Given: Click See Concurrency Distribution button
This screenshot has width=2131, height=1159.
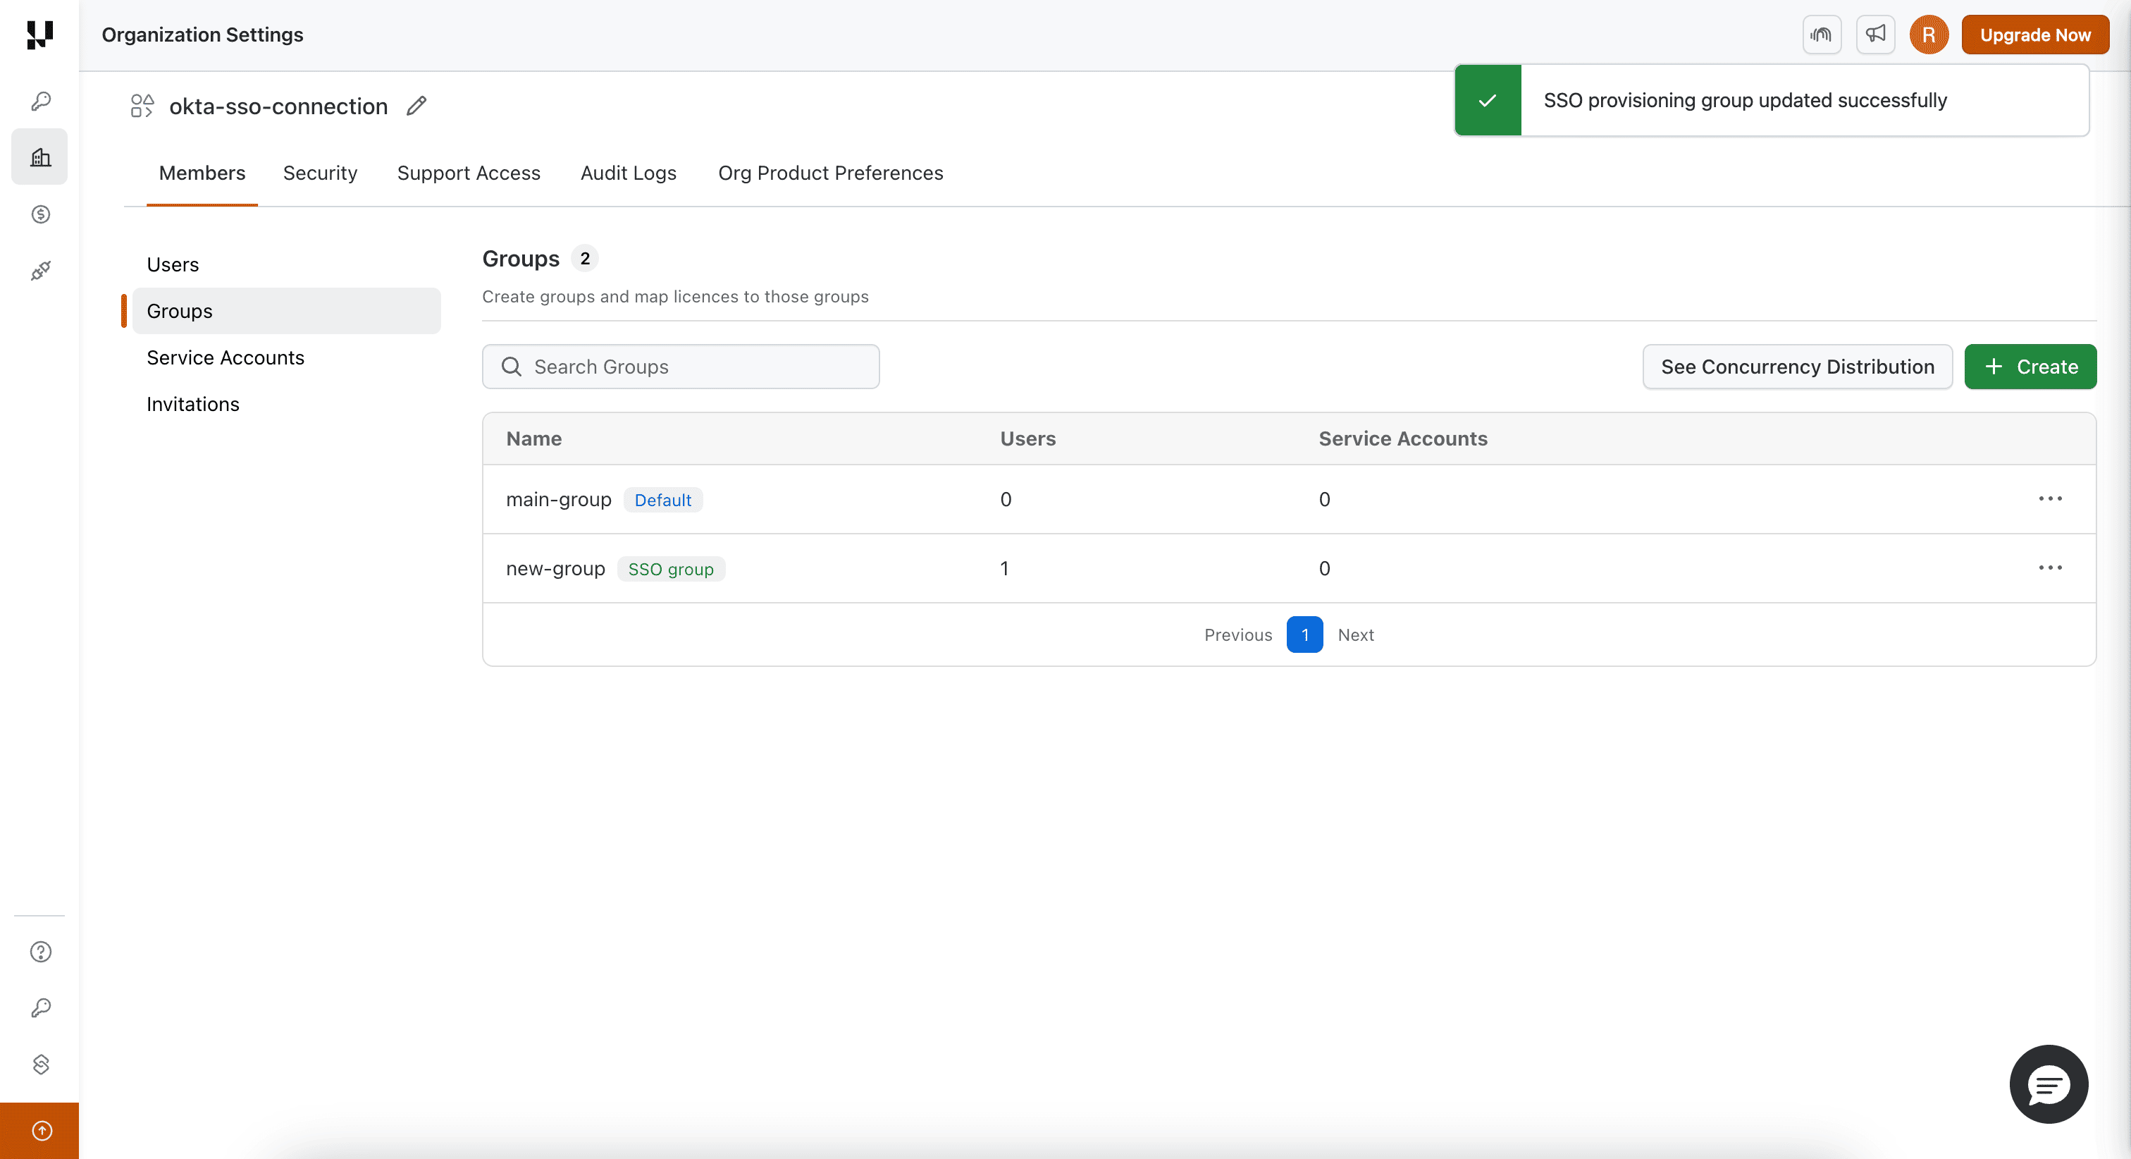Looking at the screenshot, I should 1798,367.
